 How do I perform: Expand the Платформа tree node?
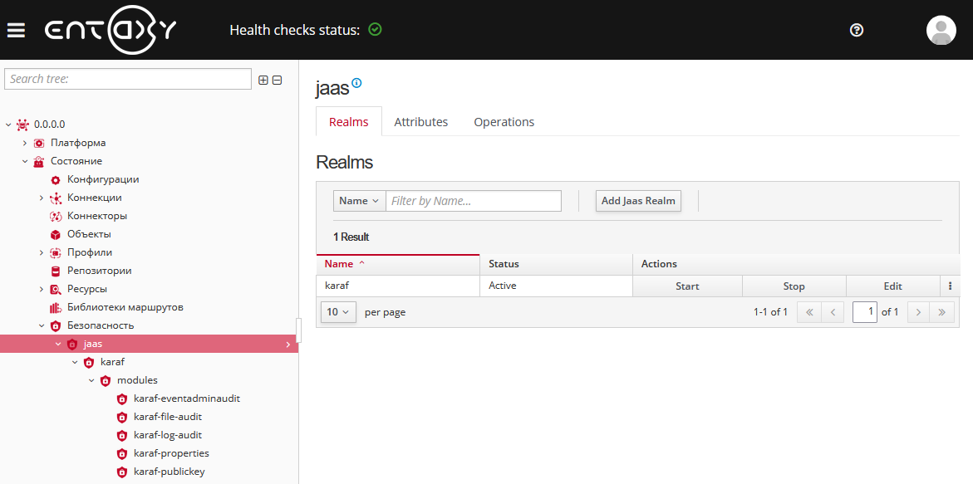(25, 143)
